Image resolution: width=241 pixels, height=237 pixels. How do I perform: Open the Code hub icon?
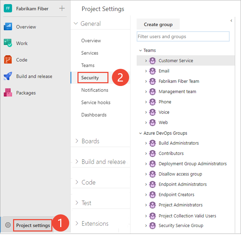tap(8, 60)
